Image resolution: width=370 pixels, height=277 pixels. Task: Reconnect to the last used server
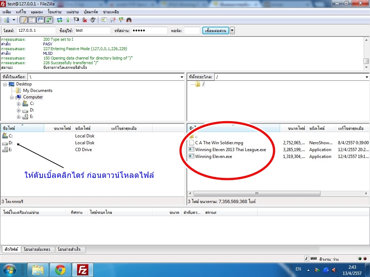(93, 20)
